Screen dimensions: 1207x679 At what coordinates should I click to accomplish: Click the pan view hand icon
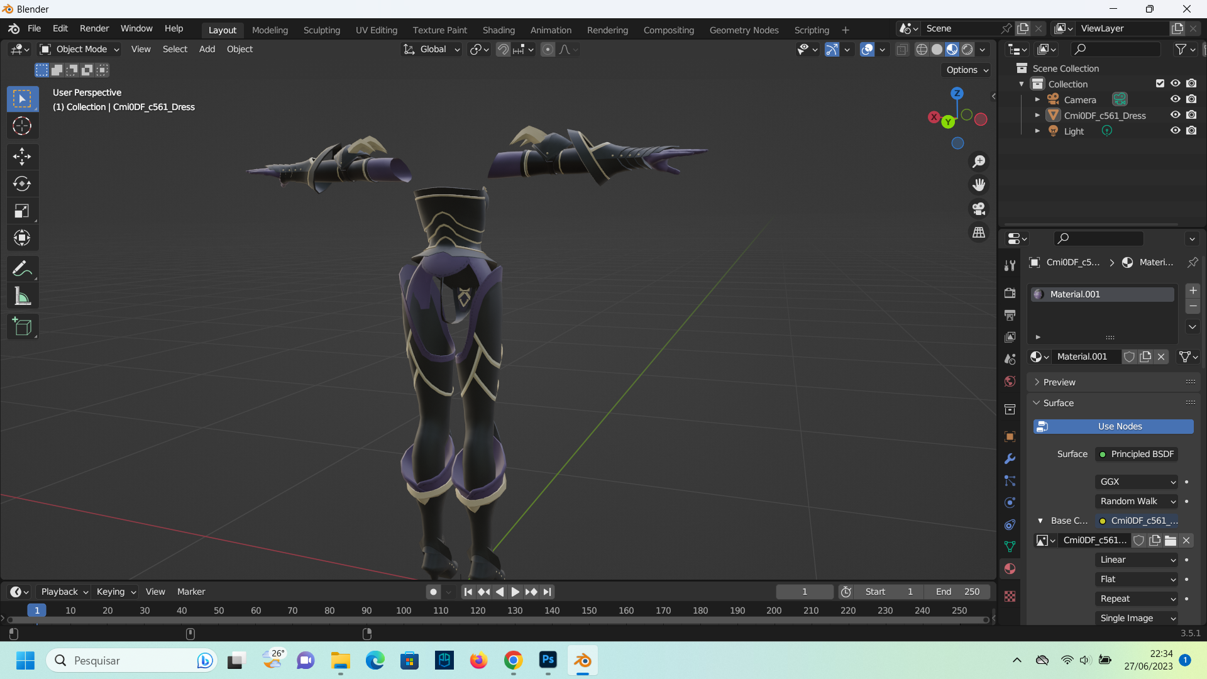[979, 185]
